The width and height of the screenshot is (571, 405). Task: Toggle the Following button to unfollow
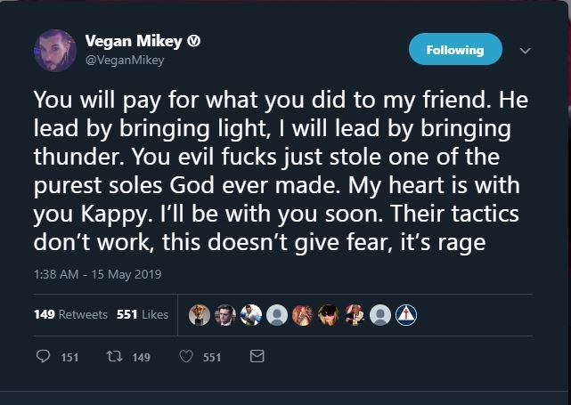pyautogui.click(x=454, y=50)
